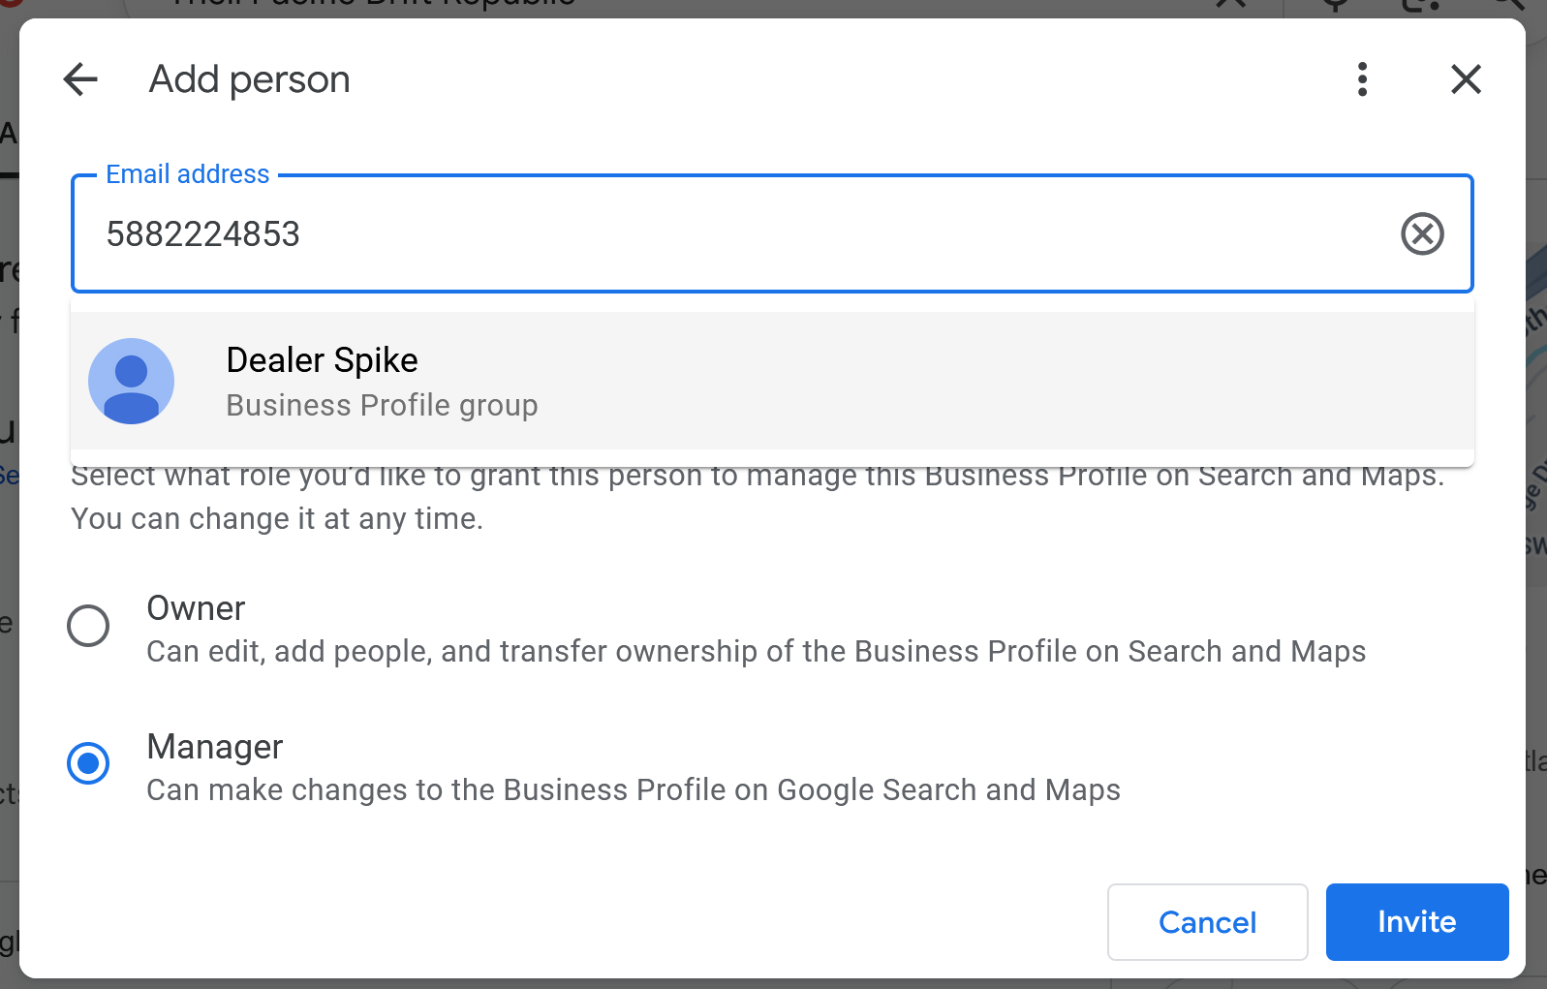Click the blue Invite button
The image size is (1547, 989).
coord(1416,921)
